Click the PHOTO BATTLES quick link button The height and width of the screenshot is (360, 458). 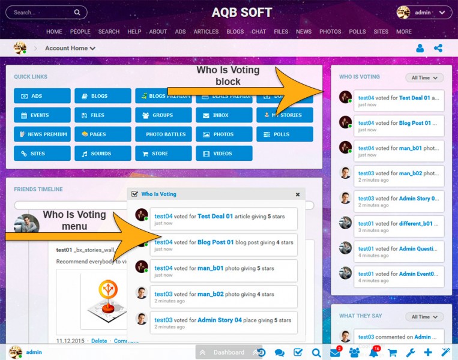163,134
